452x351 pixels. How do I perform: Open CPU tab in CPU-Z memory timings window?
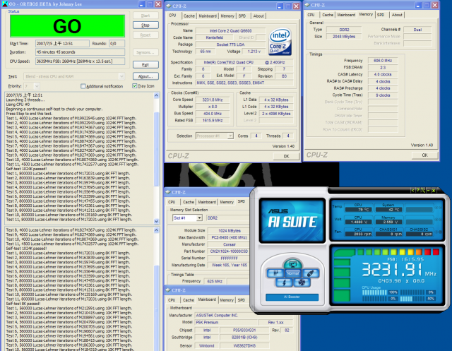[311, 15]
